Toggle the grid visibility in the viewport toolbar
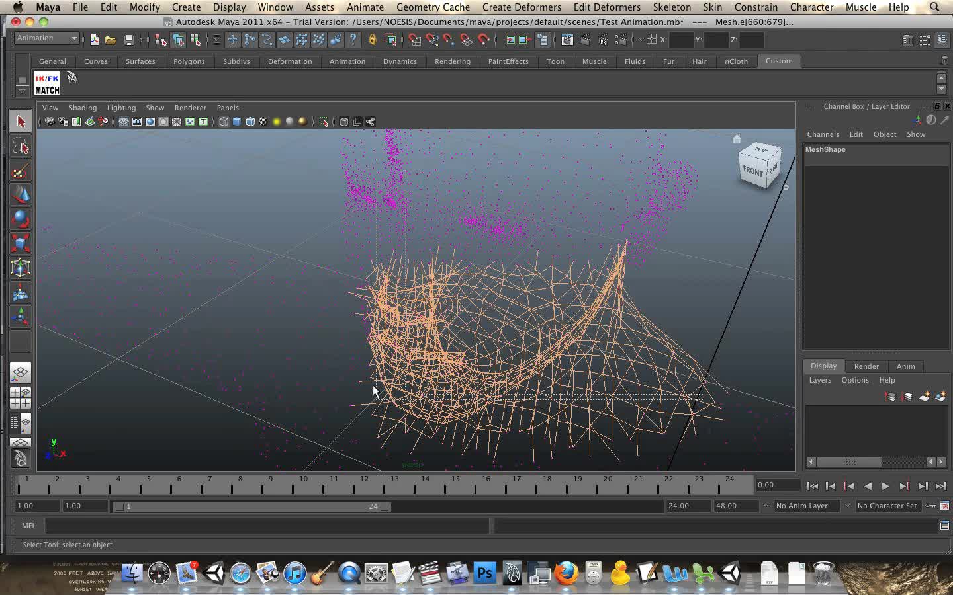This screenshot has width=953, height=595. tap(122, 122)
